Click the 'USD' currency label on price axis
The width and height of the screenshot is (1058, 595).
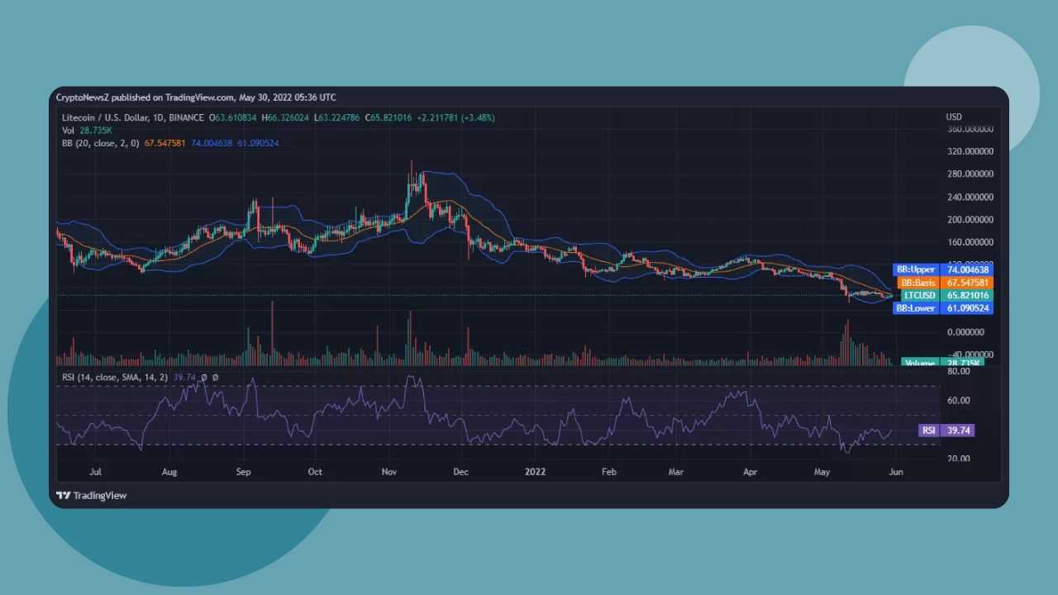click(954, 117)
